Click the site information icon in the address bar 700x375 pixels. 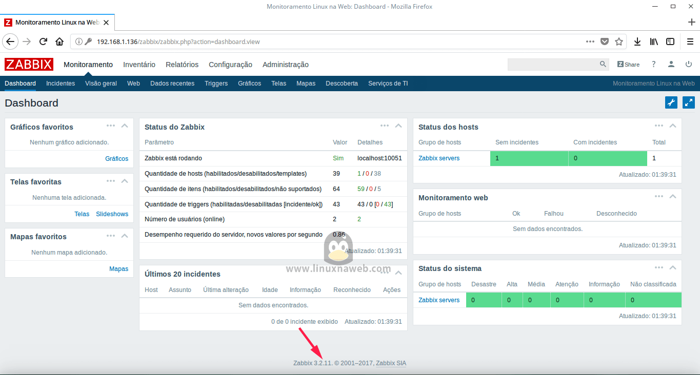tap(79, 41)
